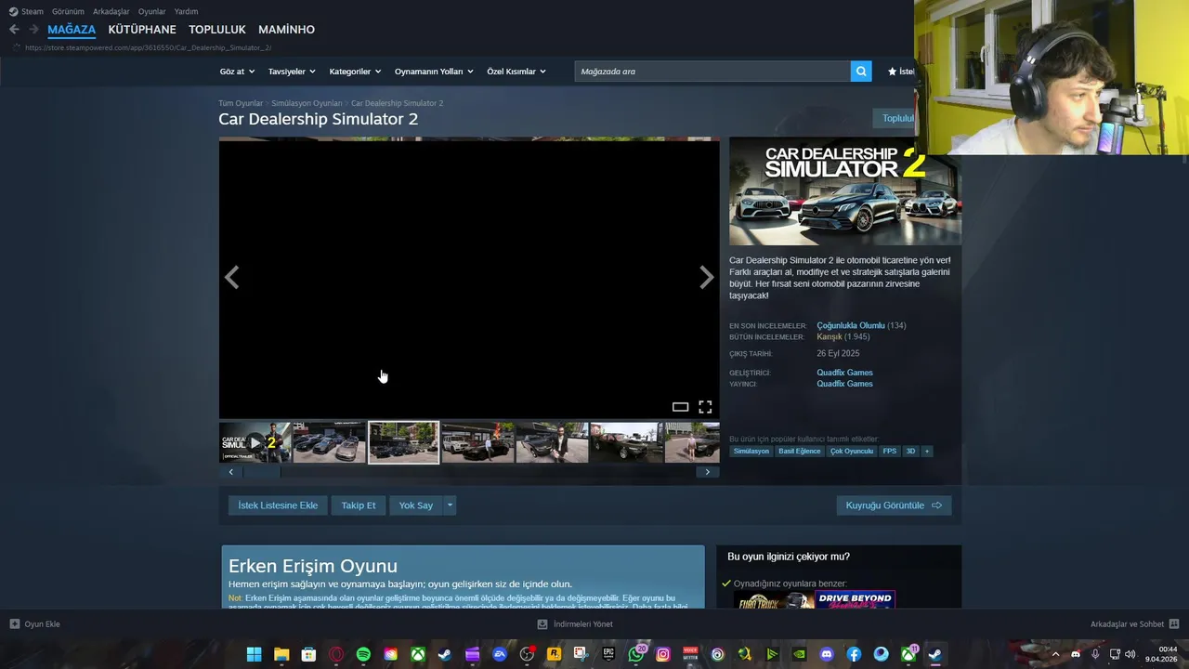Switch to the KÜTÜPHANE tab

point(142,30)
